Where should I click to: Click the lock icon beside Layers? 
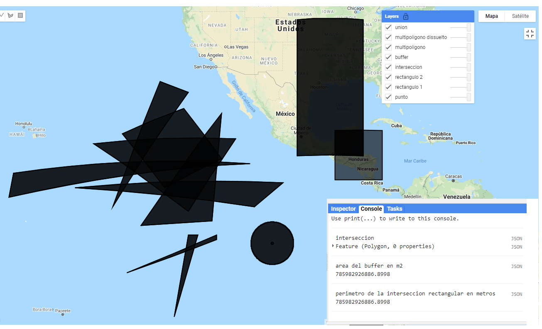click(406, 17)
